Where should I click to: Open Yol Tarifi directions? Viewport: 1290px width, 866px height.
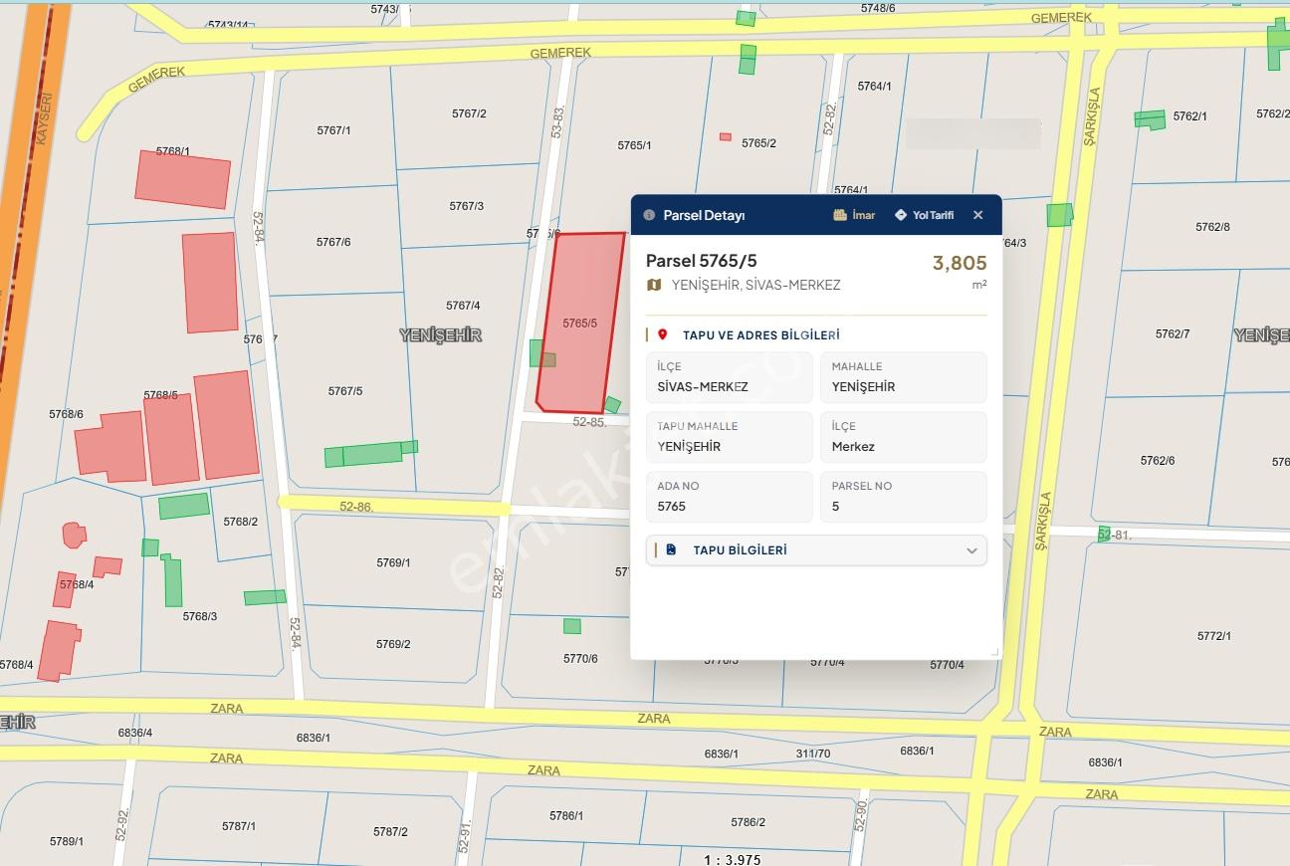tap(924, 215)
